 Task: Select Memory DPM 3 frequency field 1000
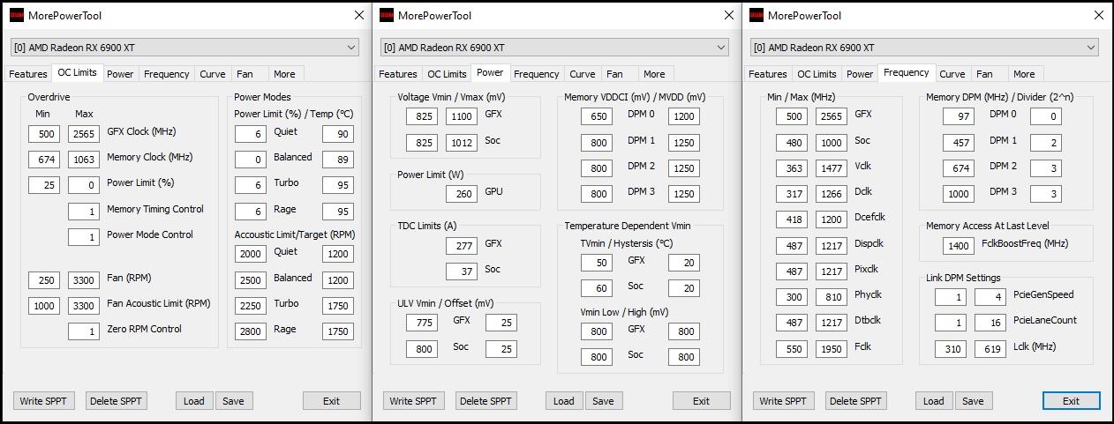click(959, 194)
